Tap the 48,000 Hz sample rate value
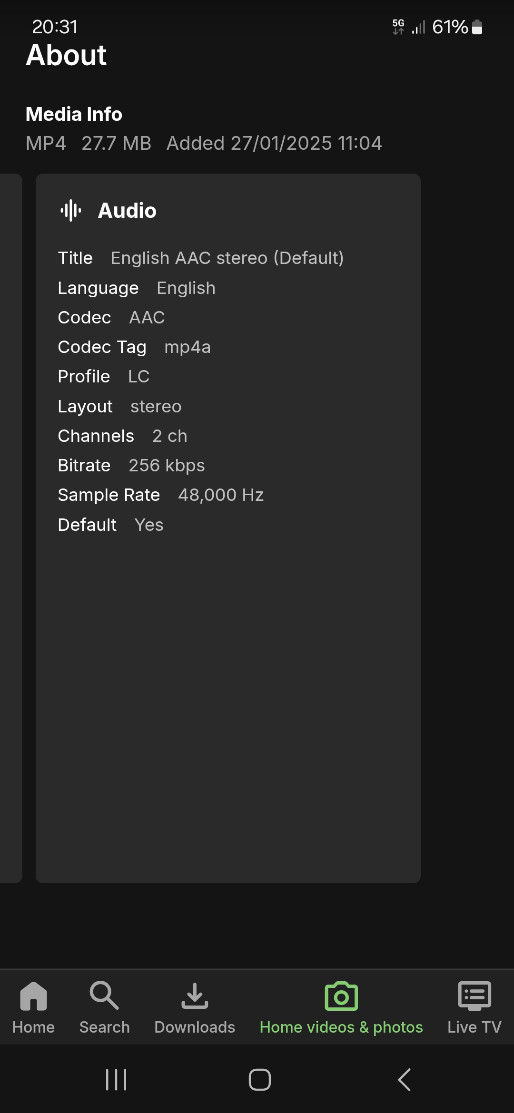 click(x=221, y=495)
